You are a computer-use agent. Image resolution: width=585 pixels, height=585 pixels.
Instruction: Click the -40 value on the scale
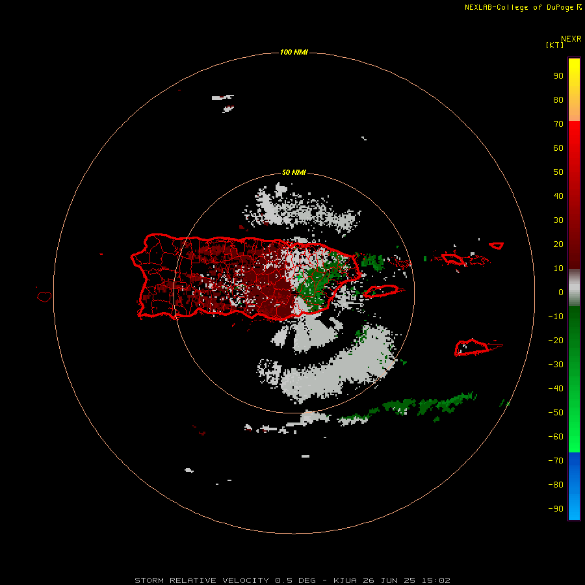[x=556, y=389]
